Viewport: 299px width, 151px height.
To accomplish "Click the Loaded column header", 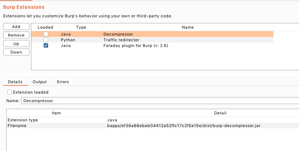I will click(x=45, y=27).
